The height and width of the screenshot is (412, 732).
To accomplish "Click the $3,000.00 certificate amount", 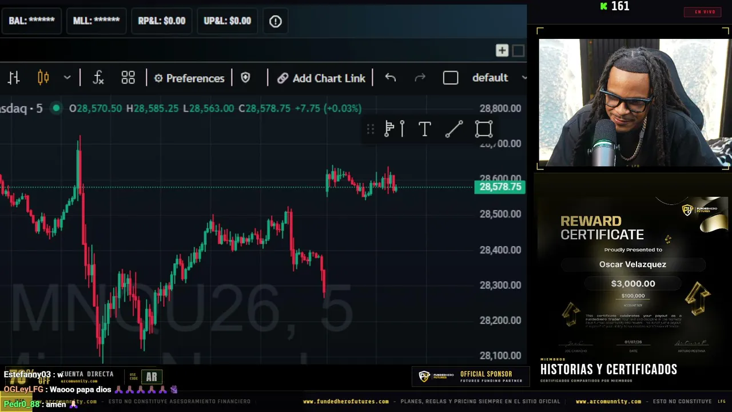I will [x=633, y=283].
